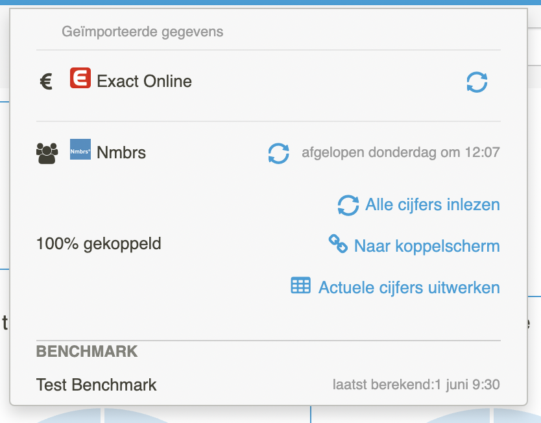Refresh the Exact Online import
The image size is (541, 423).
point(477,82)
